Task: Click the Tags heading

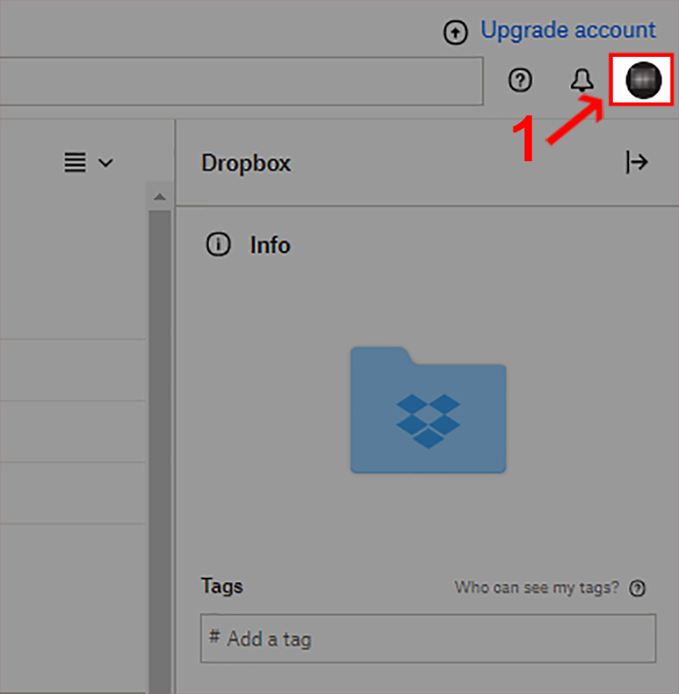Action: coord(222,586)
